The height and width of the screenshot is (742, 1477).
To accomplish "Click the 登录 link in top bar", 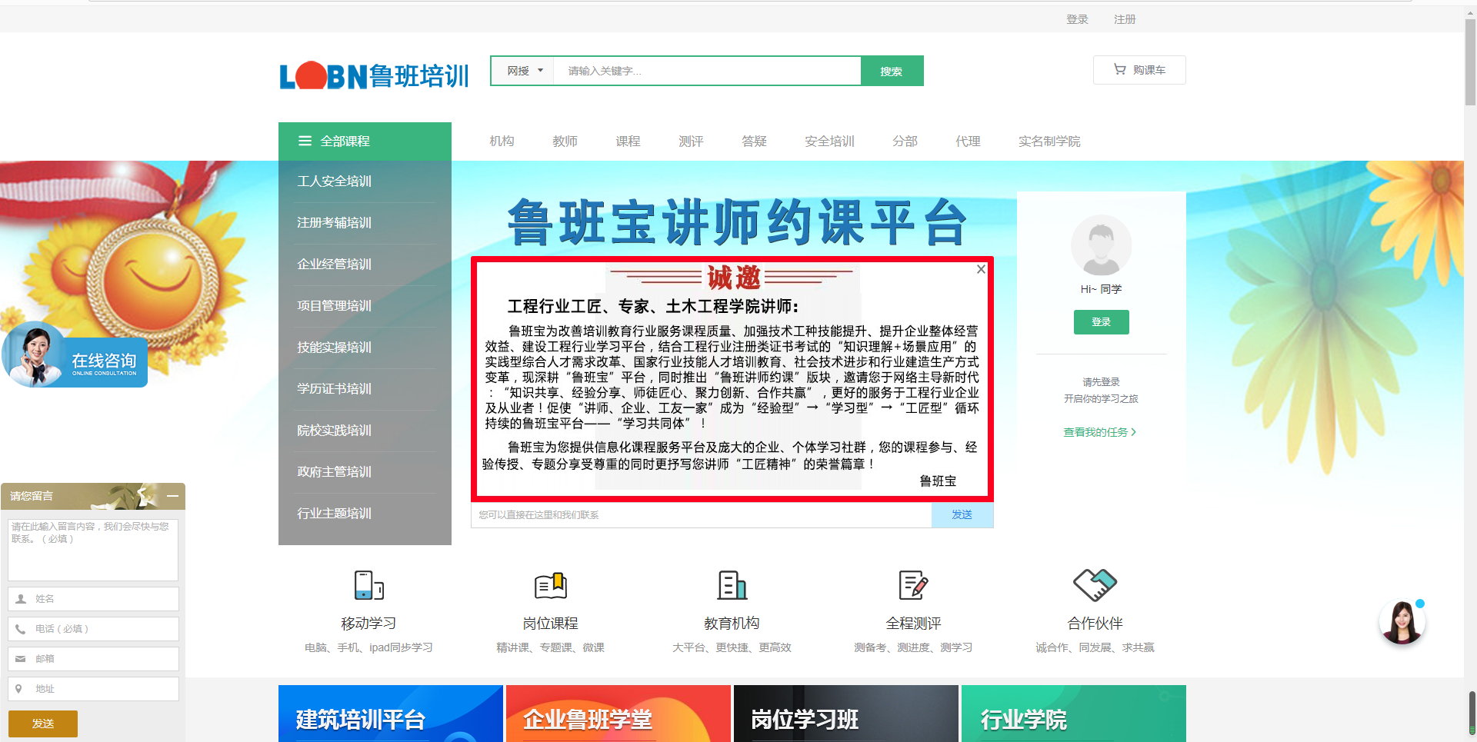I will point(1077,19).
